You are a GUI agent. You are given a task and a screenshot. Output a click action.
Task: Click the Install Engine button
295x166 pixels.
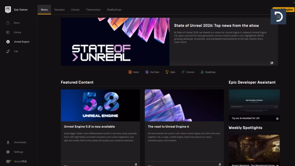284,10
